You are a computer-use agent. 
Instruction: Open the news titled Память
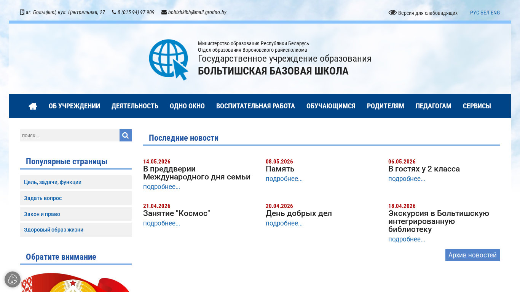tap(280, 169)
